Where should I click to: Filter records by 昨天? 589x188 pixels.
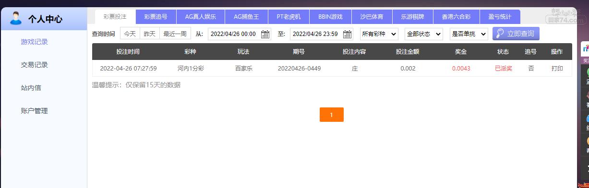coord(150,34)
